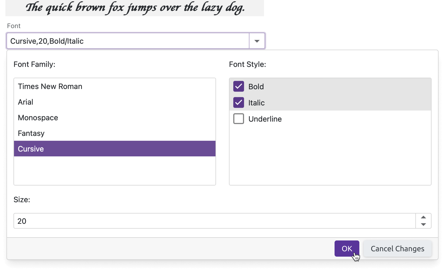Enable the Underline checkbox
The width and height of the screenshot is (445, 272).
pos(238,119)
